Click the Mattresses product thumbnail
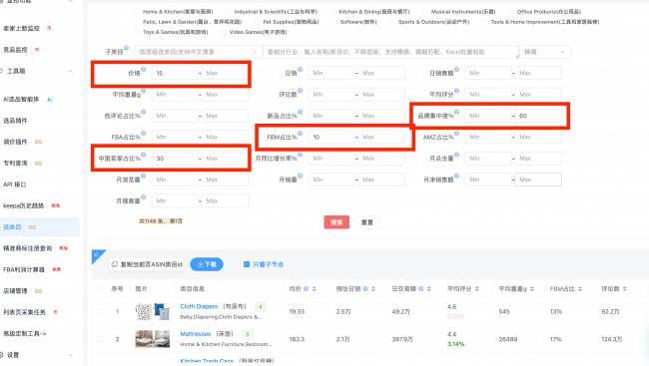The width and height of the screenshot is (649, 366). (153, 339)
